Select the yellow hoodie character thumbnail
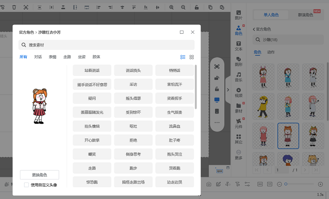Viewport: 329px width, 199px height. tap(263, 107)
